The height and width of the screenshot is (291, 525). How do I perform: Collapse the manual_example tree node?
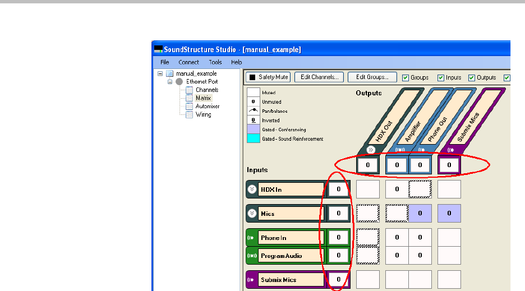pos(160,73)
